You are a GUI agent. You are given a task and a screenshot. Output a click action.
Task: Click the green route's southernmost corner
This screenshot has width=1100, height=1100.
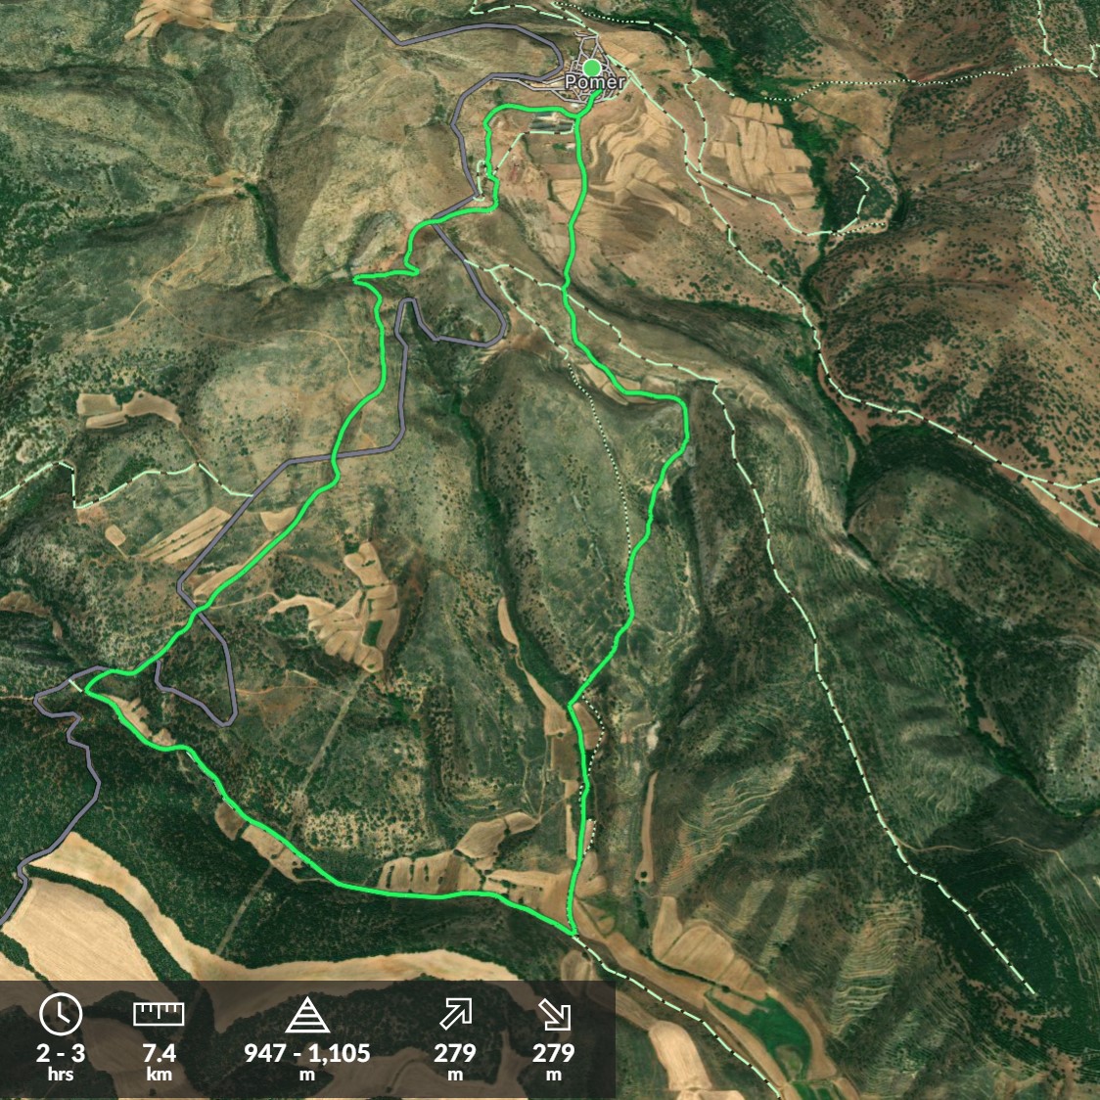coord(573,934)
